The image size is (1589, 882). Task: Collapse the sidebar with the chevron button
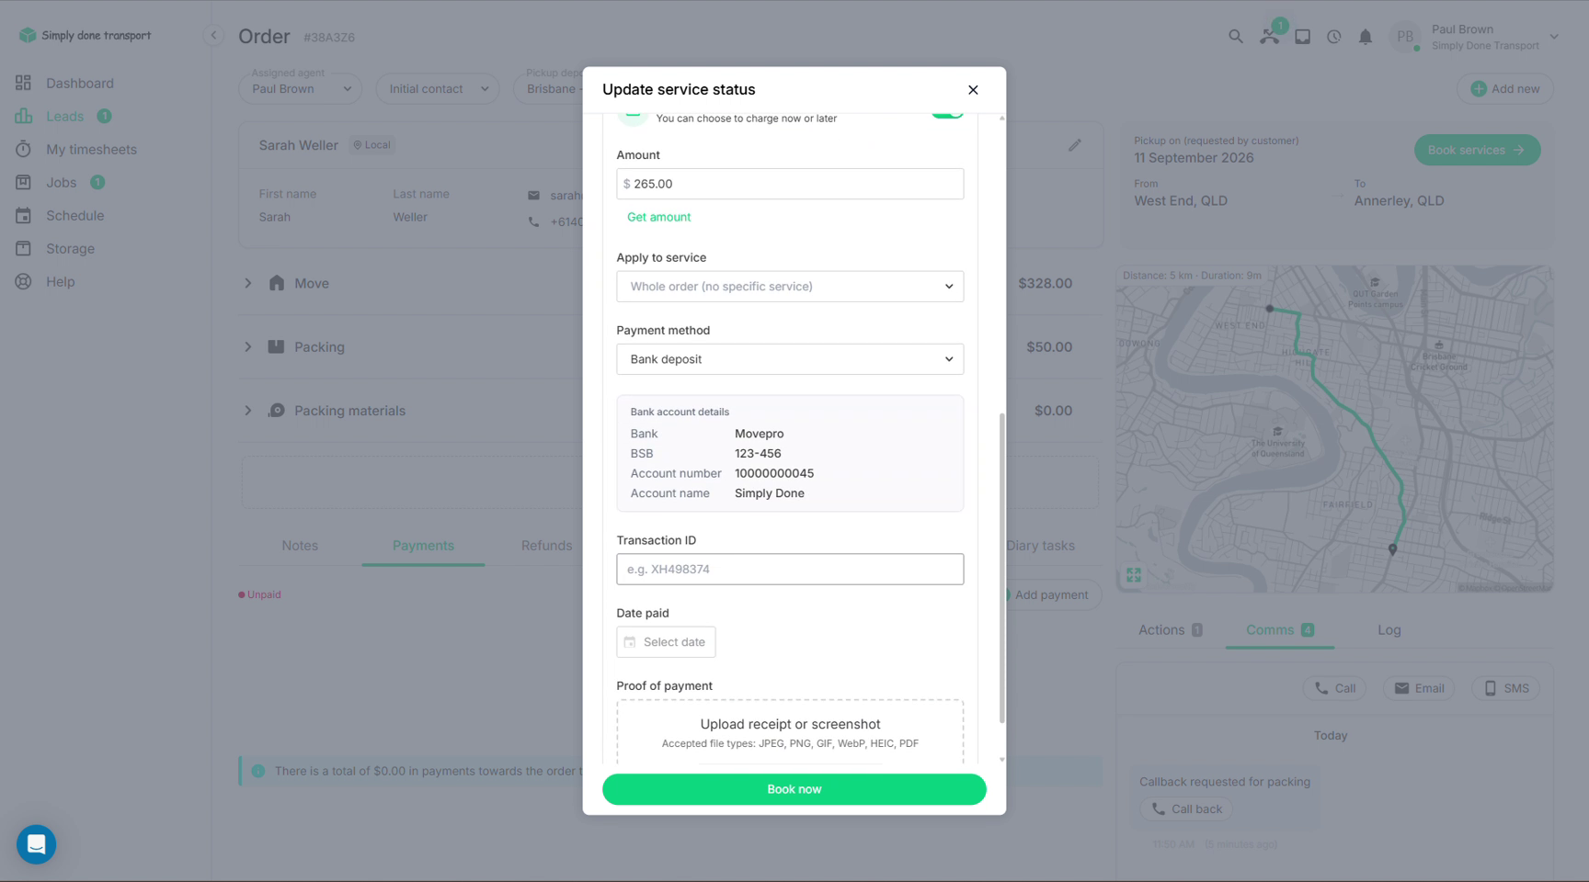(213, 36)
